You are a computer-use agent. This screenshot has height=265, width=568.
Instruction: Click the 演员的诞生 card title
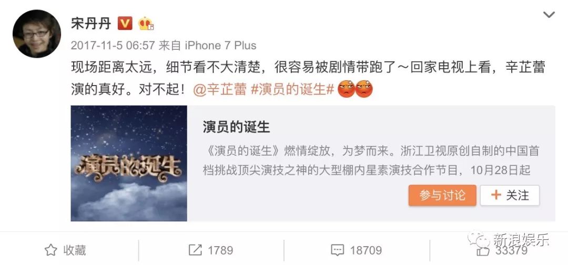(236, 127)
